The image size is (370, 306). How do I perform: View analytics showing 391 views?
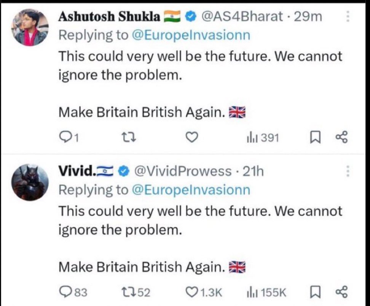point(263,138)
